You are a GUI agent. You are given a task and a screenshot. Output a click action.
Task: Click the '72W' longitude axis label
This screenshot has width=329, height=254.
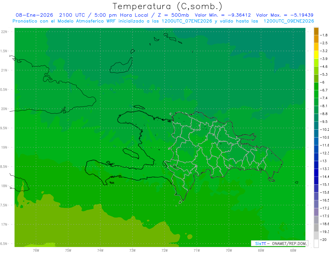pos(164,250)
